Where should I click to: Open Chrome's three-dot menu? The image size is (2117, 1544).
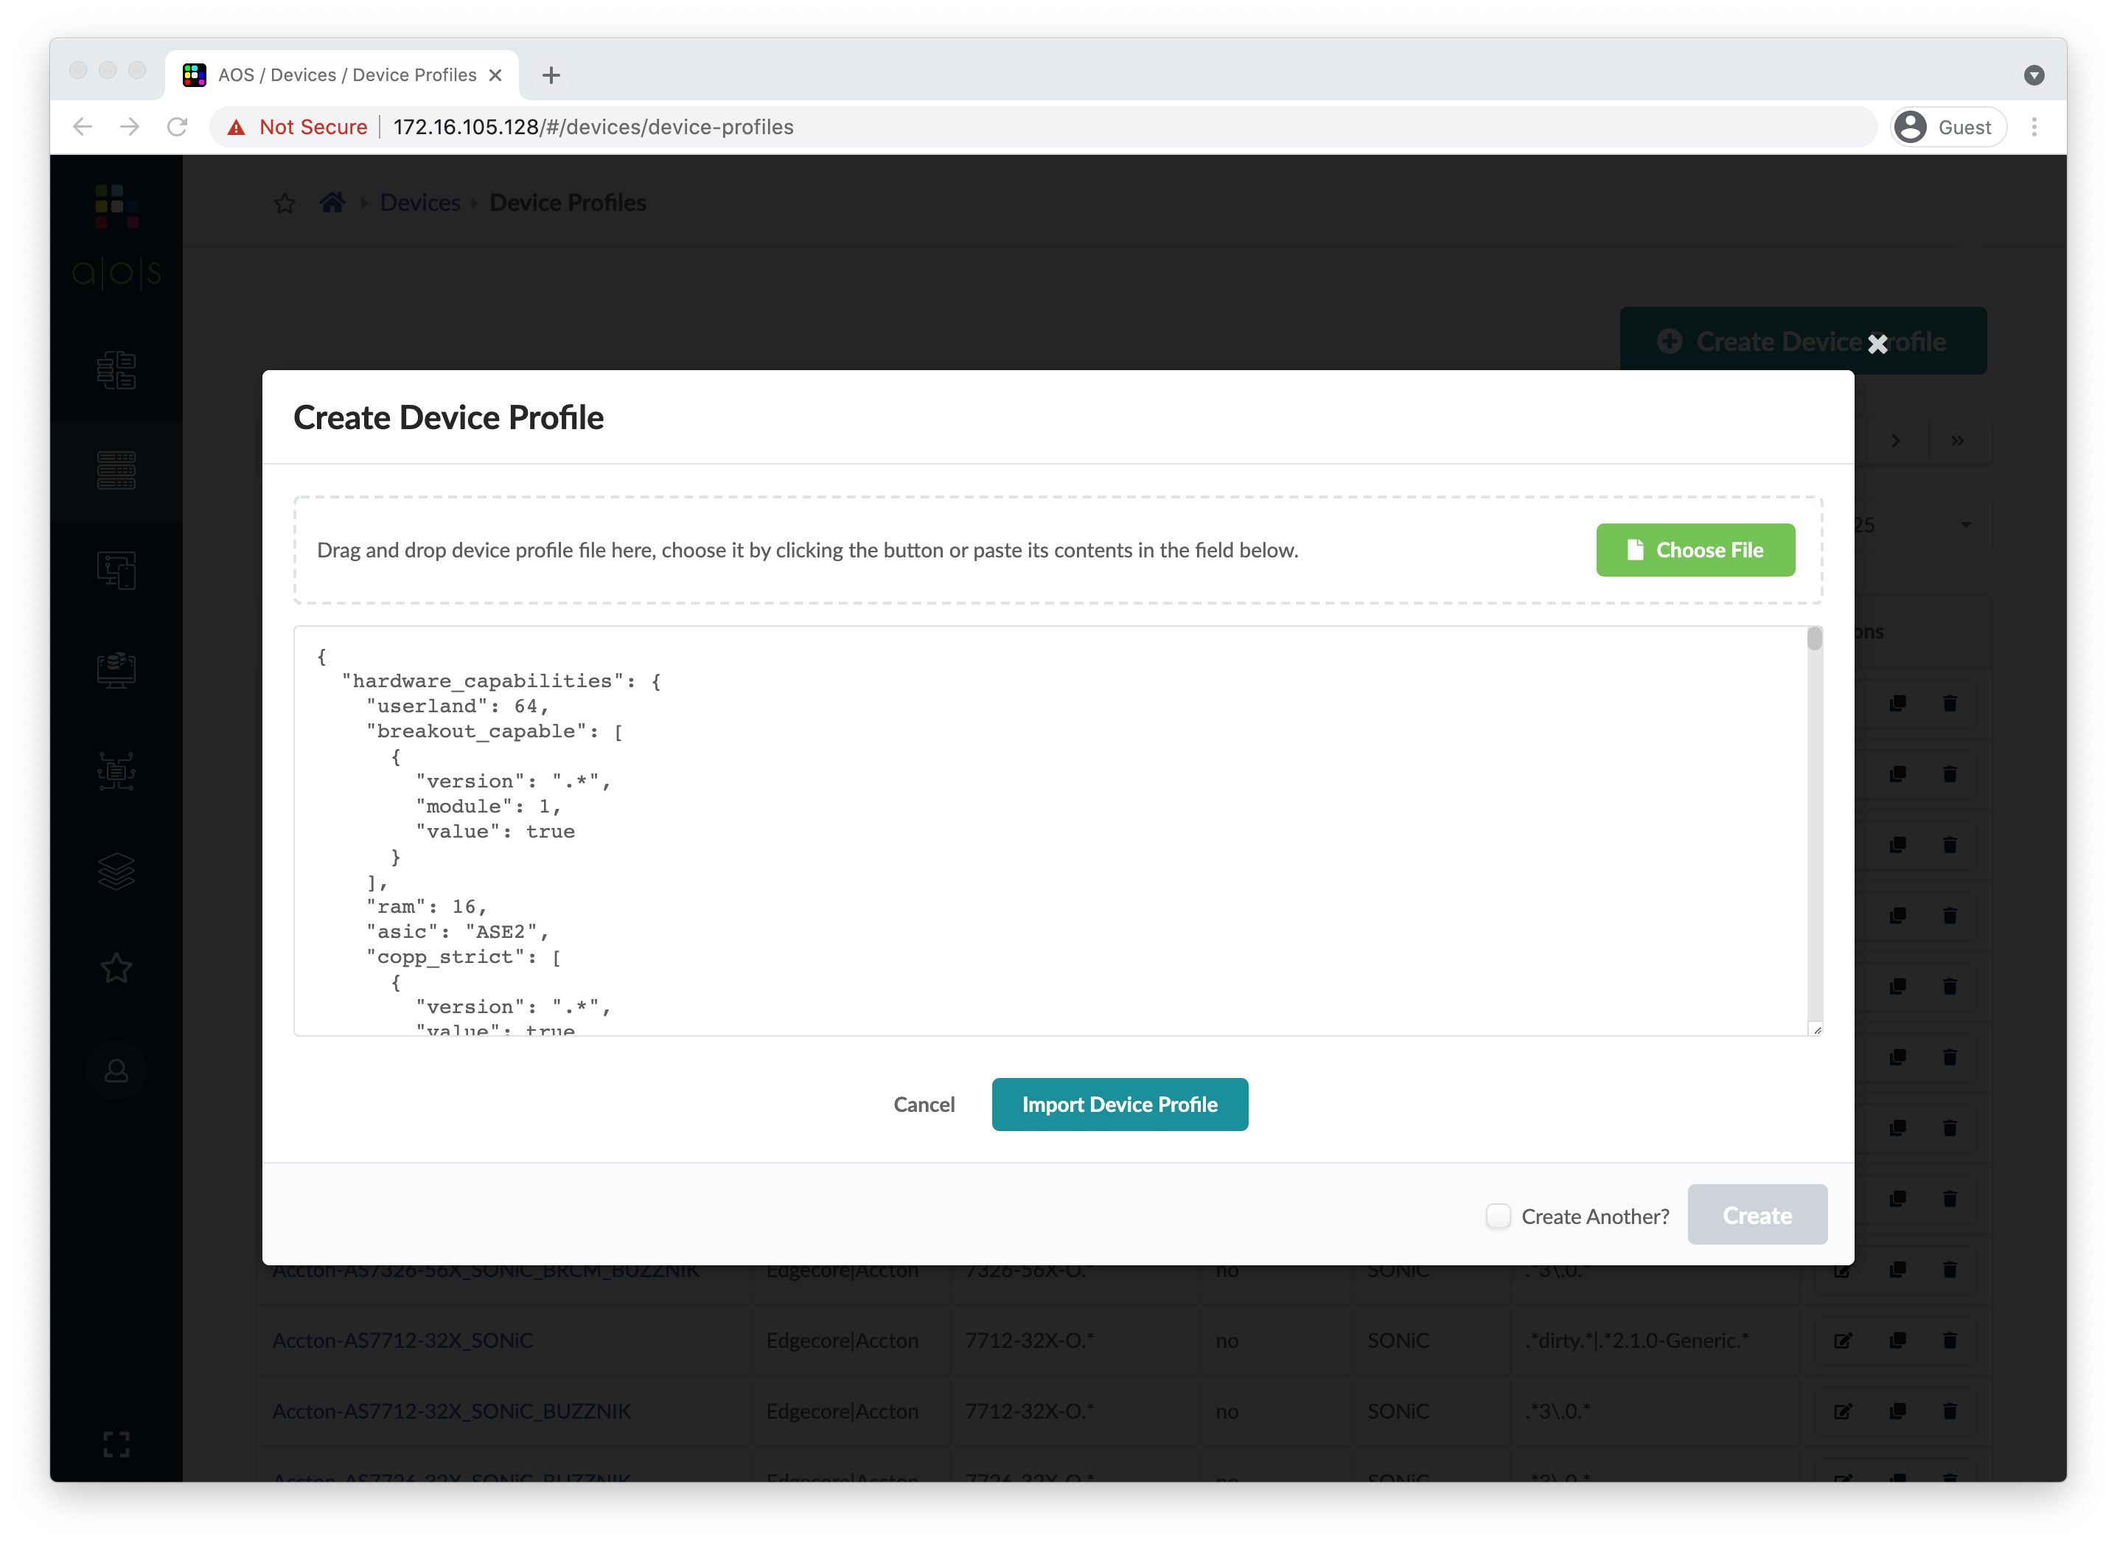[2034, 126]
